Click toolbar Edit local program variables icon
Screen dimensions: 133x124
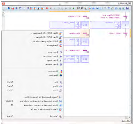[x=35, y=8]
